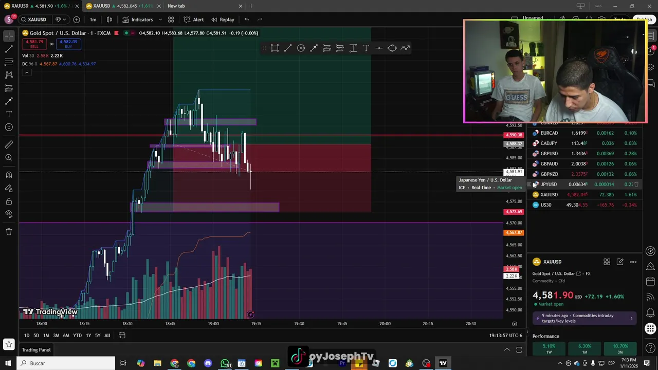Open forecasting and position tools in sidebar
The image size is (658, 370).
point(9,88)
